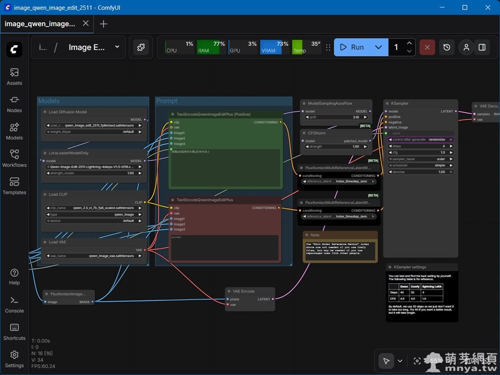
Task: Open the sampler_name euler combo box
Action: 420,159
